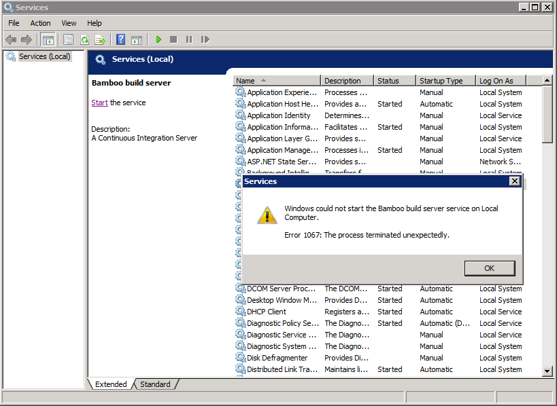Select the Diagnostic Policy Se... service name
Screen dimensions: 557x406
click(x=283, y=323)
